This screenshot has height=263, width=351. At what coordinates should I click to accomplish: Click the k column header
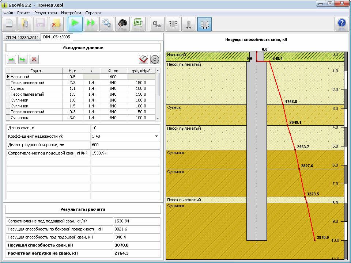pyautogui.click(x=91, y=71)
